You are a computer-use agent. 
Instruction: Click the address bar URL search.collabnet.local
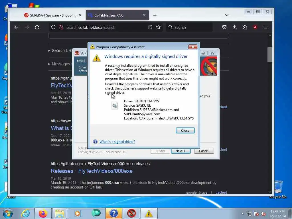click(x=91, y=28)
